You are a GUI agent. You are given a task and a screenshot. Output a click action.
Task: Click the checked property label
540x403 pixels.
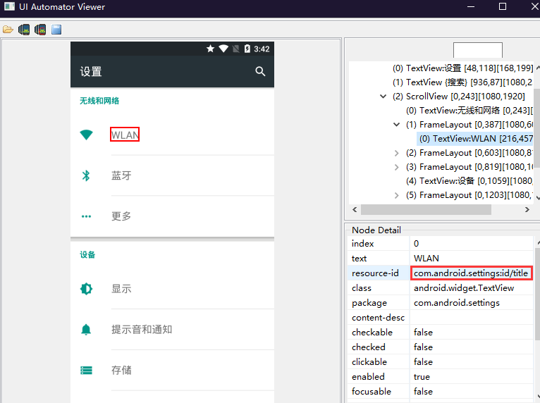coord(368,347)
